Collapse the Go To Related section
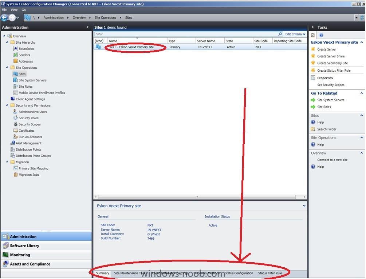The image size is (366, 279). (362, 93)
